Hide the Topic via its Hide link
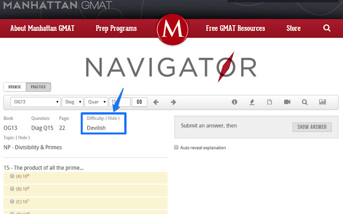The width and height of the screenshot is (343, 214). point(23,137)
